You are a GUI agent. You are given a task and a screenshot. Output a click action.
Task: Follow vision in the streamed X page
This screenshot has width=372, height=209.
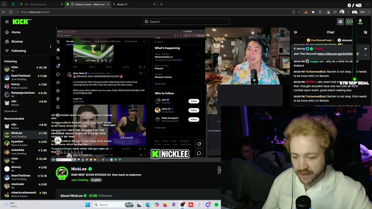point(194,110)
